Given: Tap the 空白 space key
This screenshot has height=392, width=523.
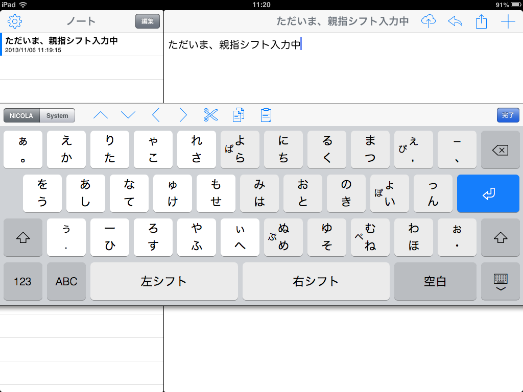Looking at the screenshot, I should point(435,281).
